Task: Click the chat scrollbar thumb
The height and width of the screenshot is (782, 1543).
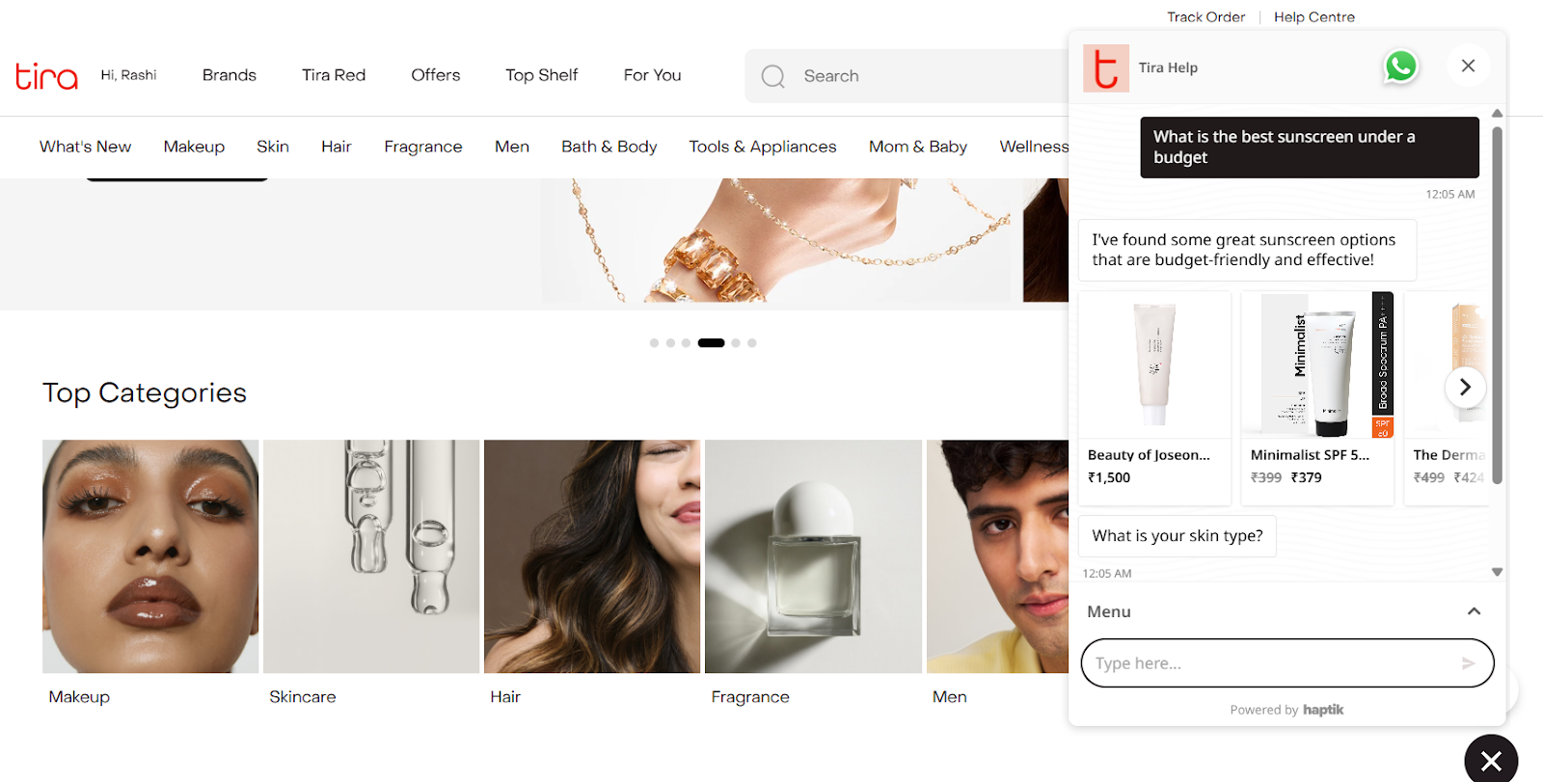Action: click(1497, 304)
